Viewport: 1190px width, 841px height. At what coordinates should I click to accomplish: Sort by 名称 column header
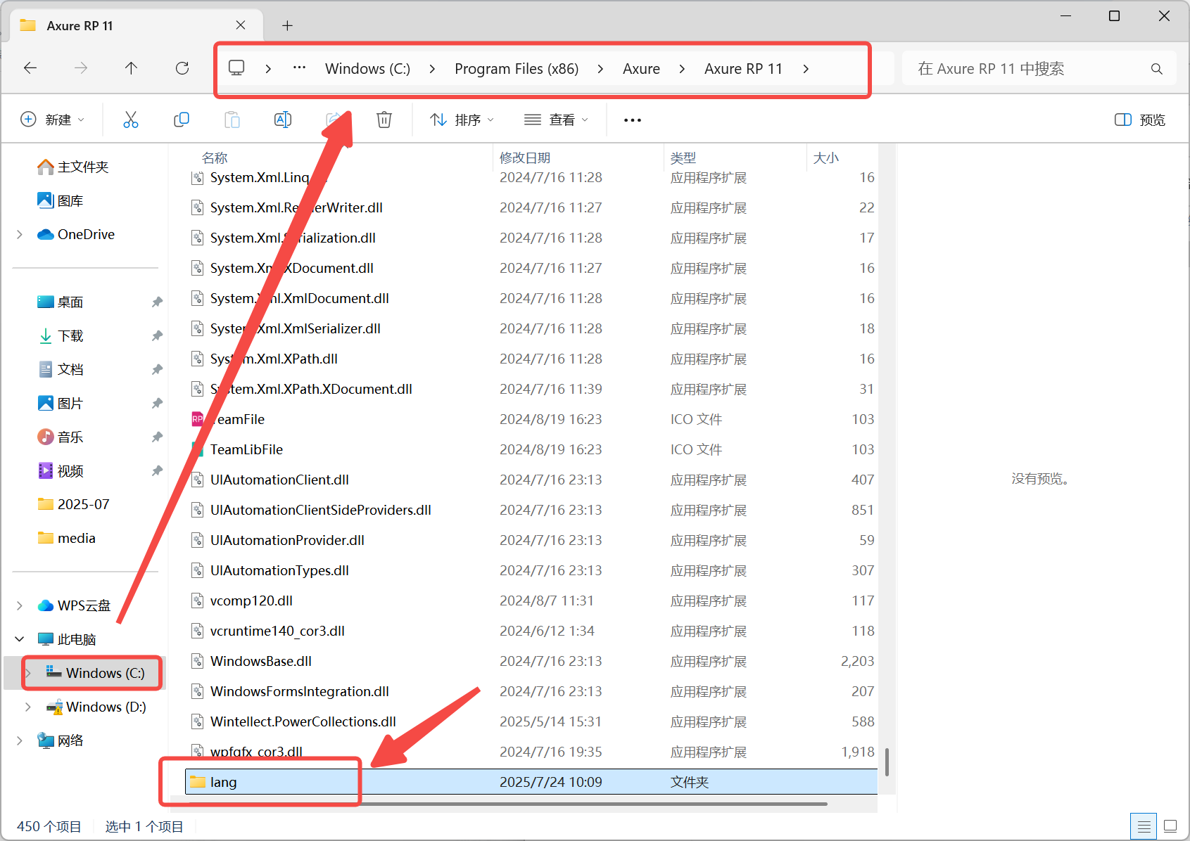click(215, 158)
